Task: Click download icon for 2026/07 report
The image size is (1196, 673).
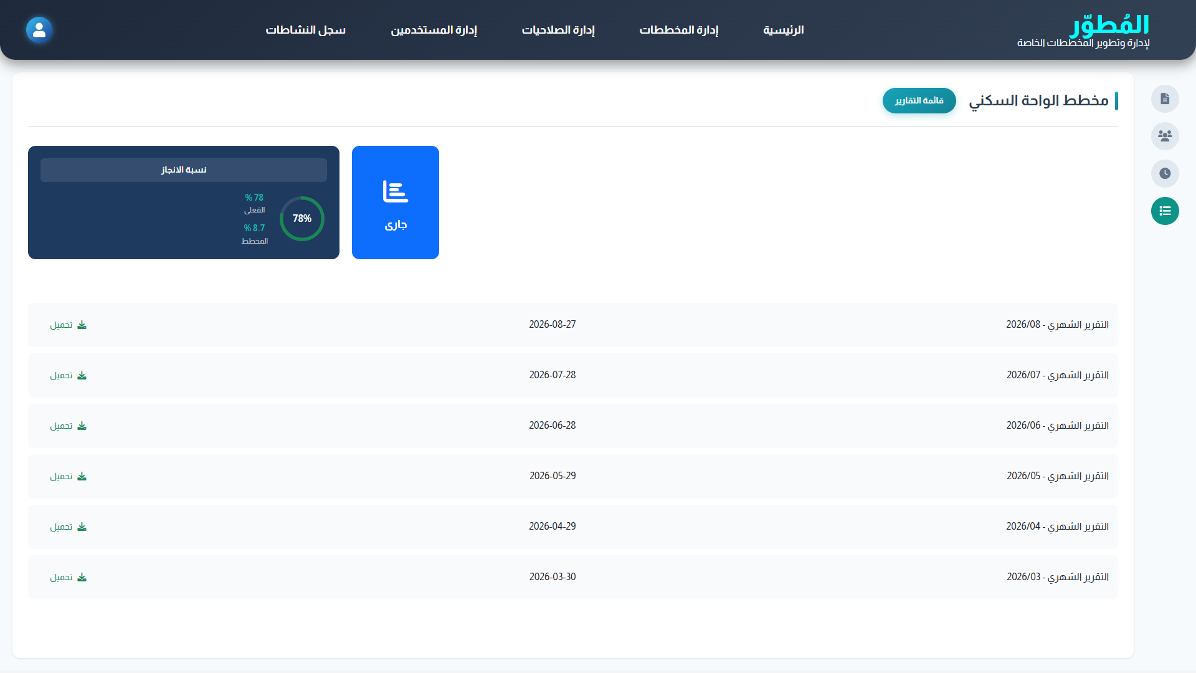Action: [x=82, y=375]
